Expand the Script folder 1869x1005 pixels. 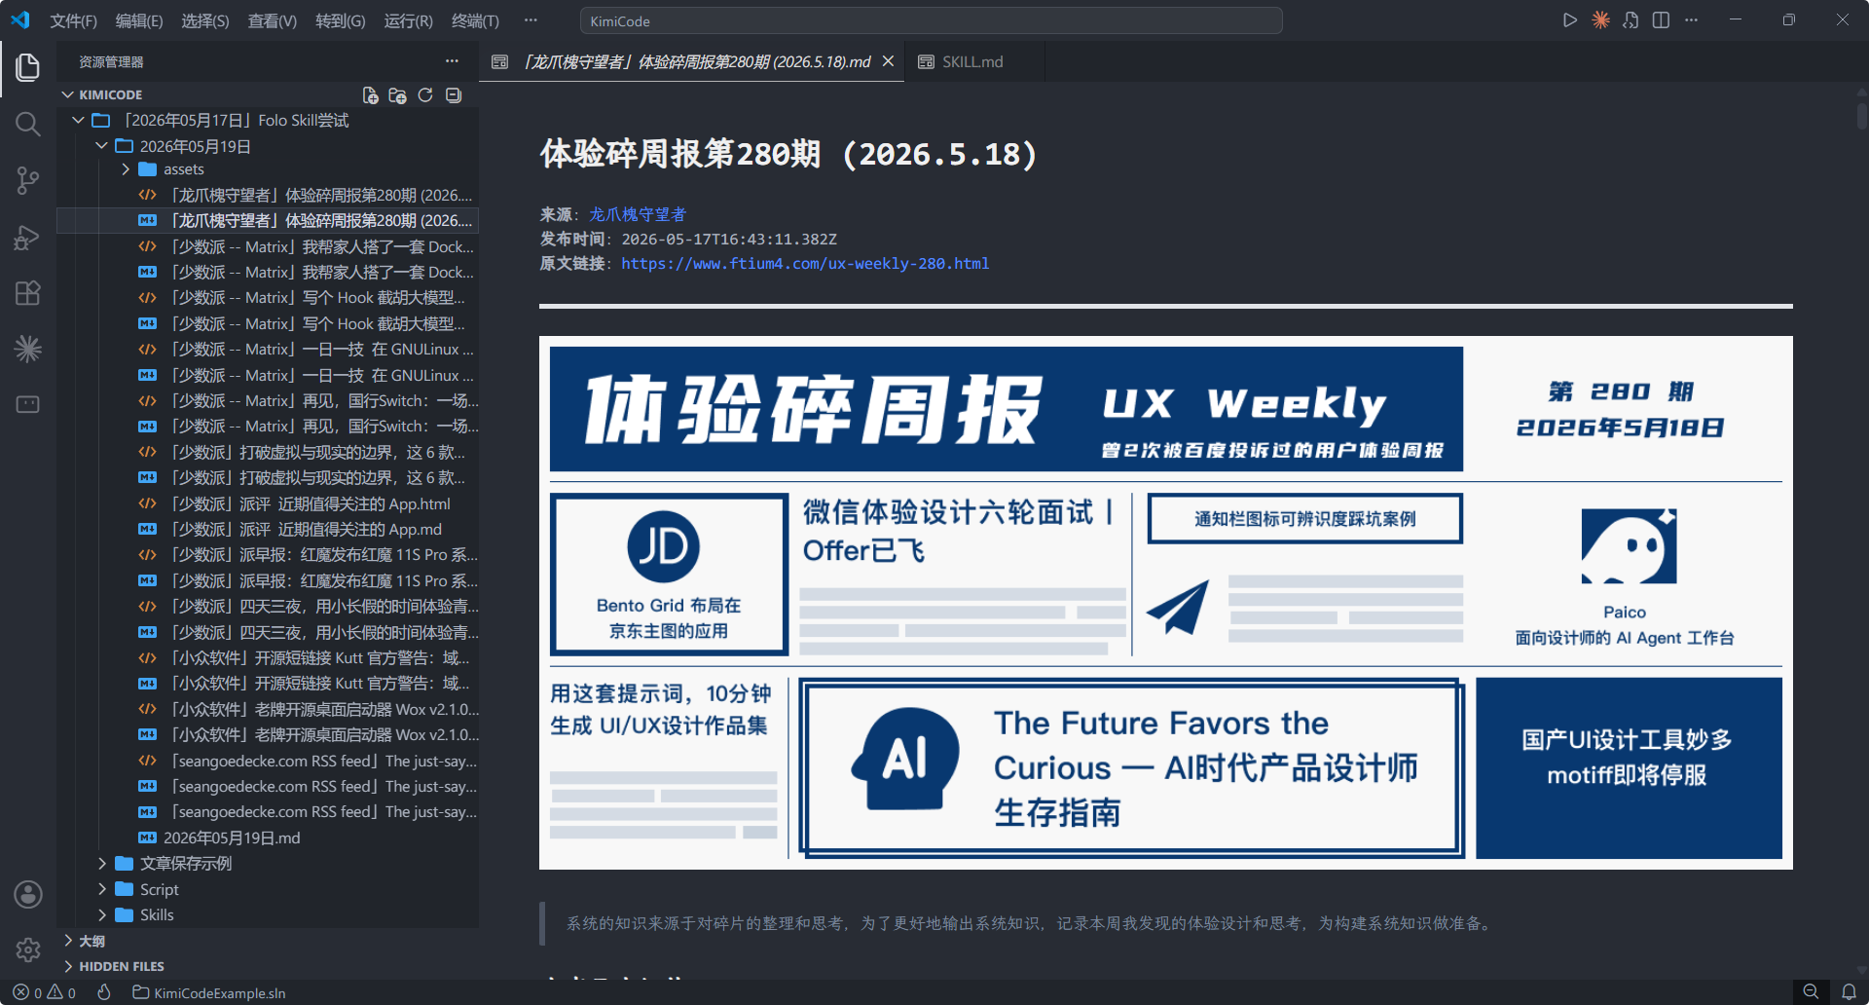[x=102, y=889]
